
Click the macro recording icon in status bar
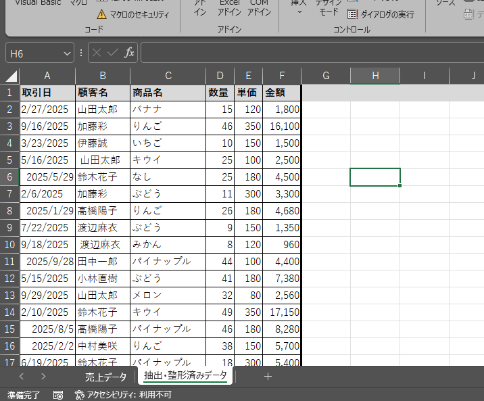point(58,394)
